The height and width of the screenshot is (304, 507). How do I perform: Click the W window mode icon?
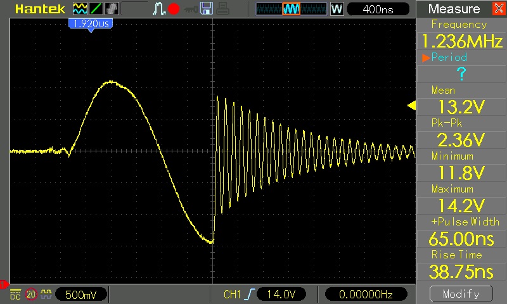(337, 9)
